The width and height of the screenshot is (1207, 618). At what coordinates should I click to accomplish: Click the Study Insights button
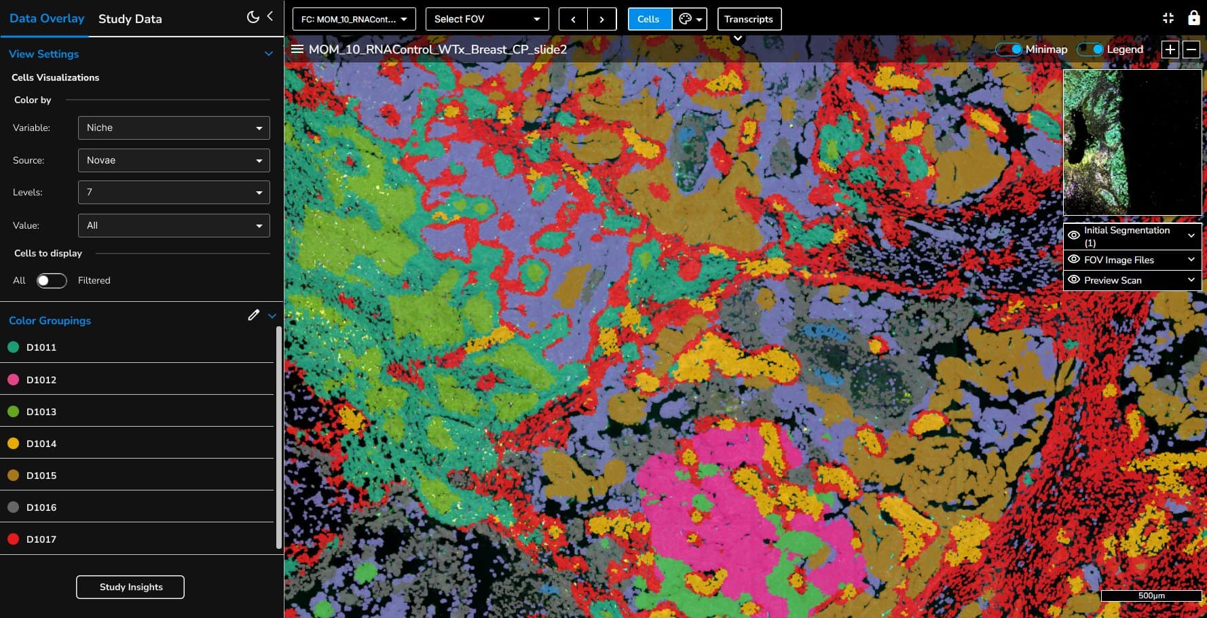point(130,587)
